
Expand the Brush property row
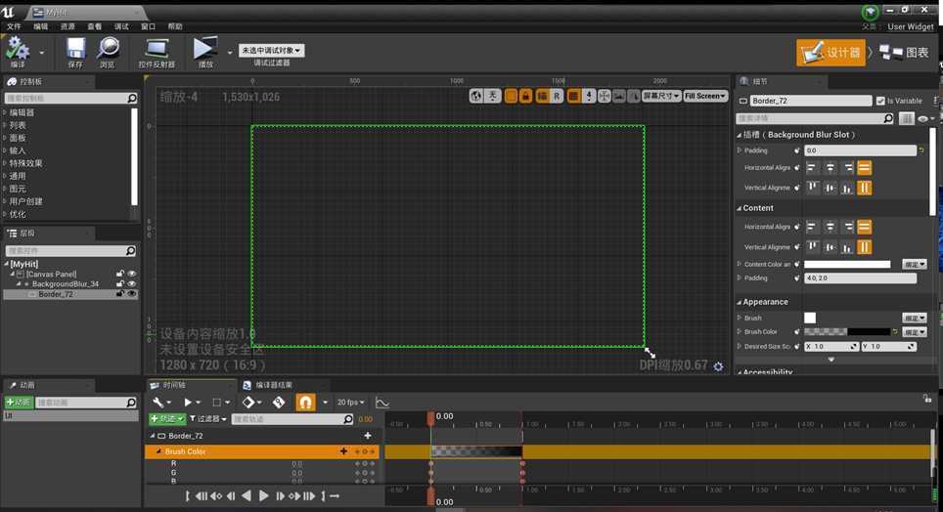pos(740,318)
